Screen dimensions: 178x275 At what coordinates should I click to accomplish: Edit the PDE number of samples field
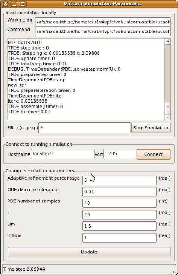[119, 203]
